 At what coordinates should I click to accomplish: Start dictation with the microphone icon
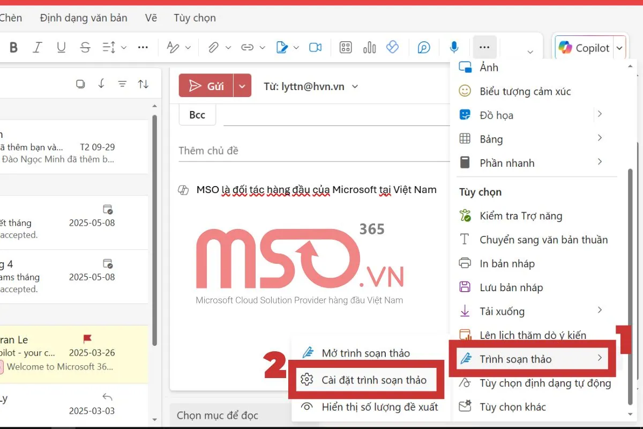454,47
